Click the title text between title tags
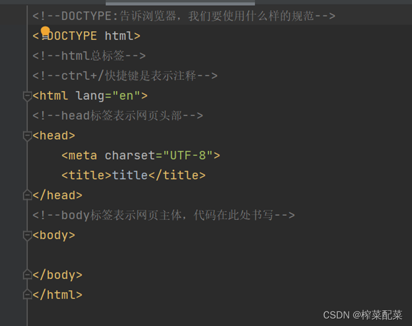 pyautogui.click(x=130, y=175)
